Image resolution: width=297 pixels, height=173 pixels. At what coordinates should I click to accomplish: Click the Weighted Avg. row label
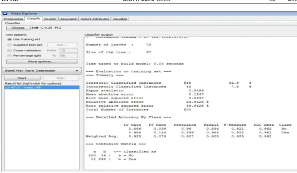[x=102, y=136]
